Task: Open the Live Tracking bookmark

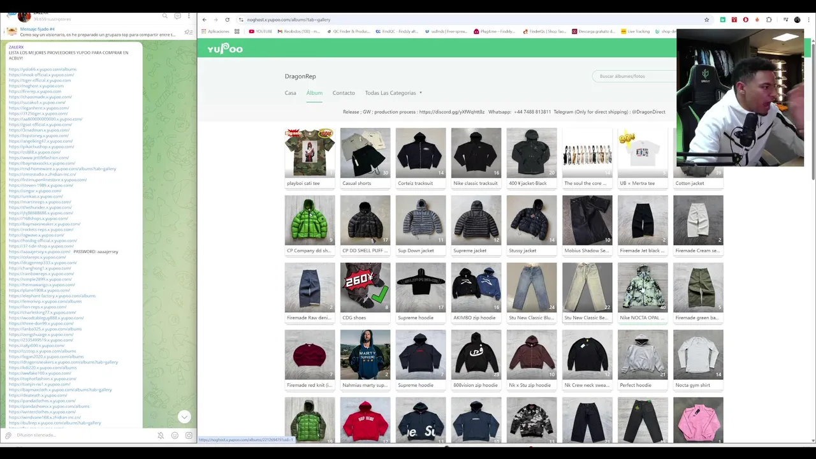Action: pos(636,31)
